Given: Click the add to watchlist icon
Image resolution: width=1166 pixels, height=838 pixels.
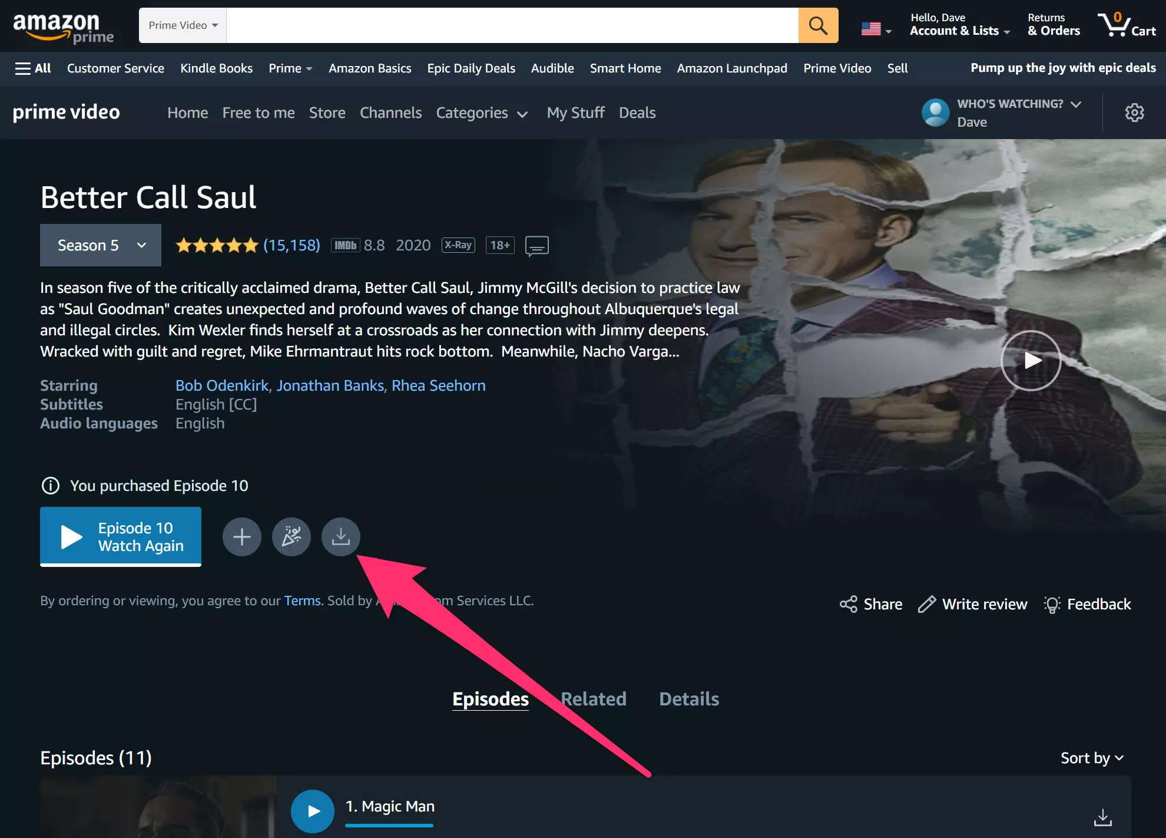Looking at the screenshot, I should click(x=241, y=536).
